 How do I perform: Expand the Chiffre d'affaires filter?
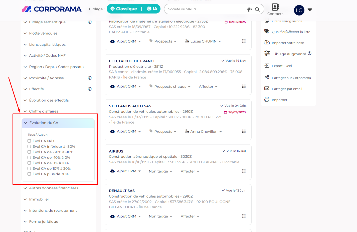(x=44, y=111)
